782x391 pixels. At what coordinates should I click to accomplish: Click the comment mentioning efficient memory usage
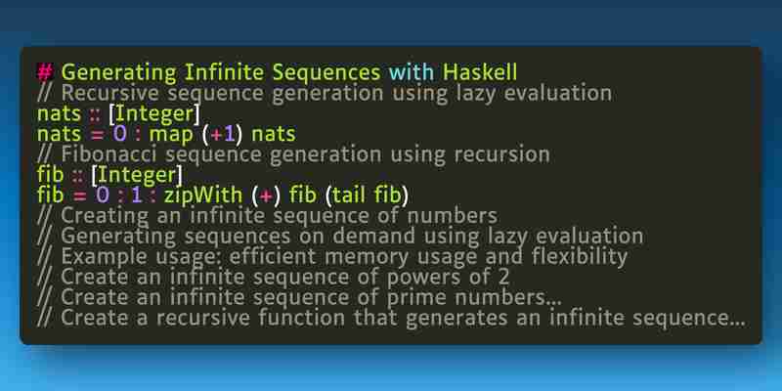tap(332, 256)
